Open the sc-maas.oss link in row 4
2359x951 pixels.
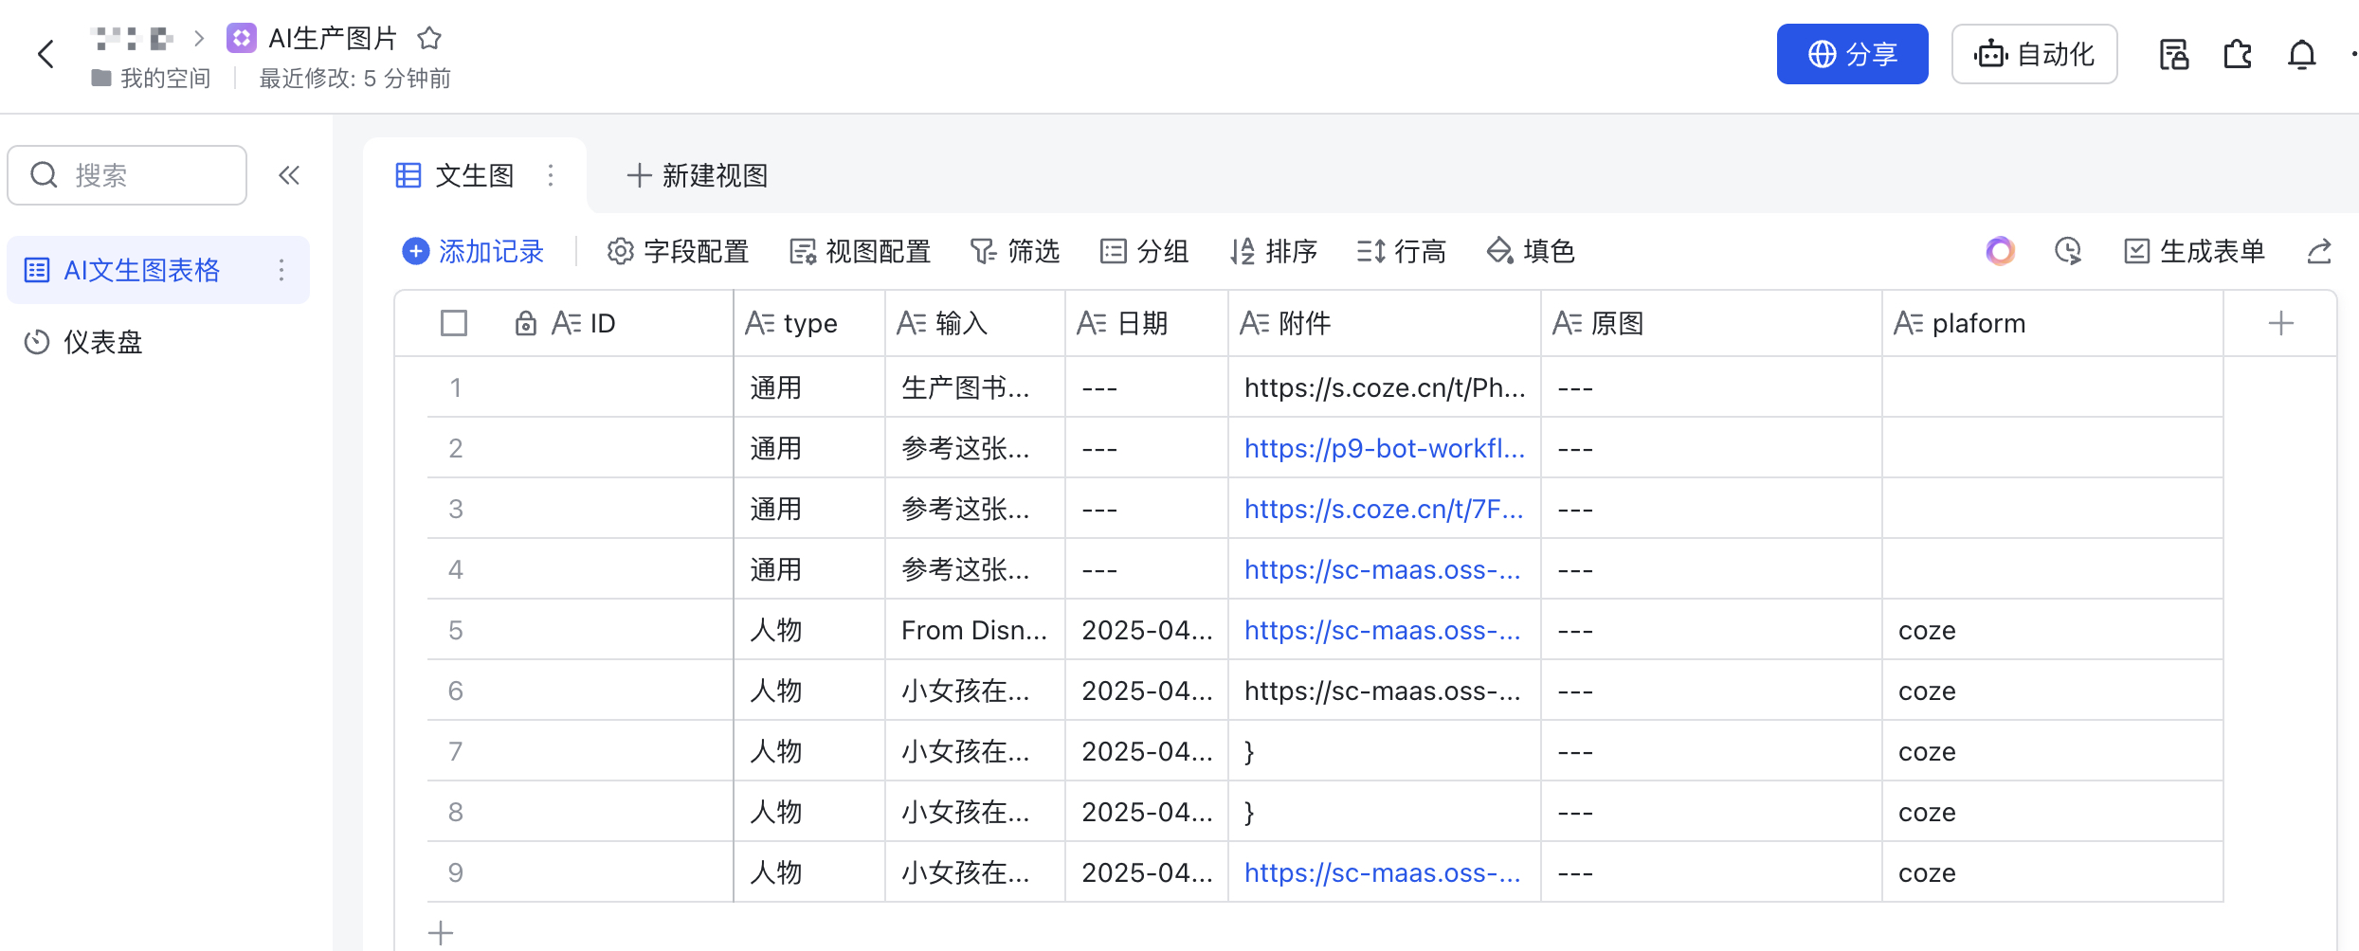pyautogui.click(x=1382, y=569)
